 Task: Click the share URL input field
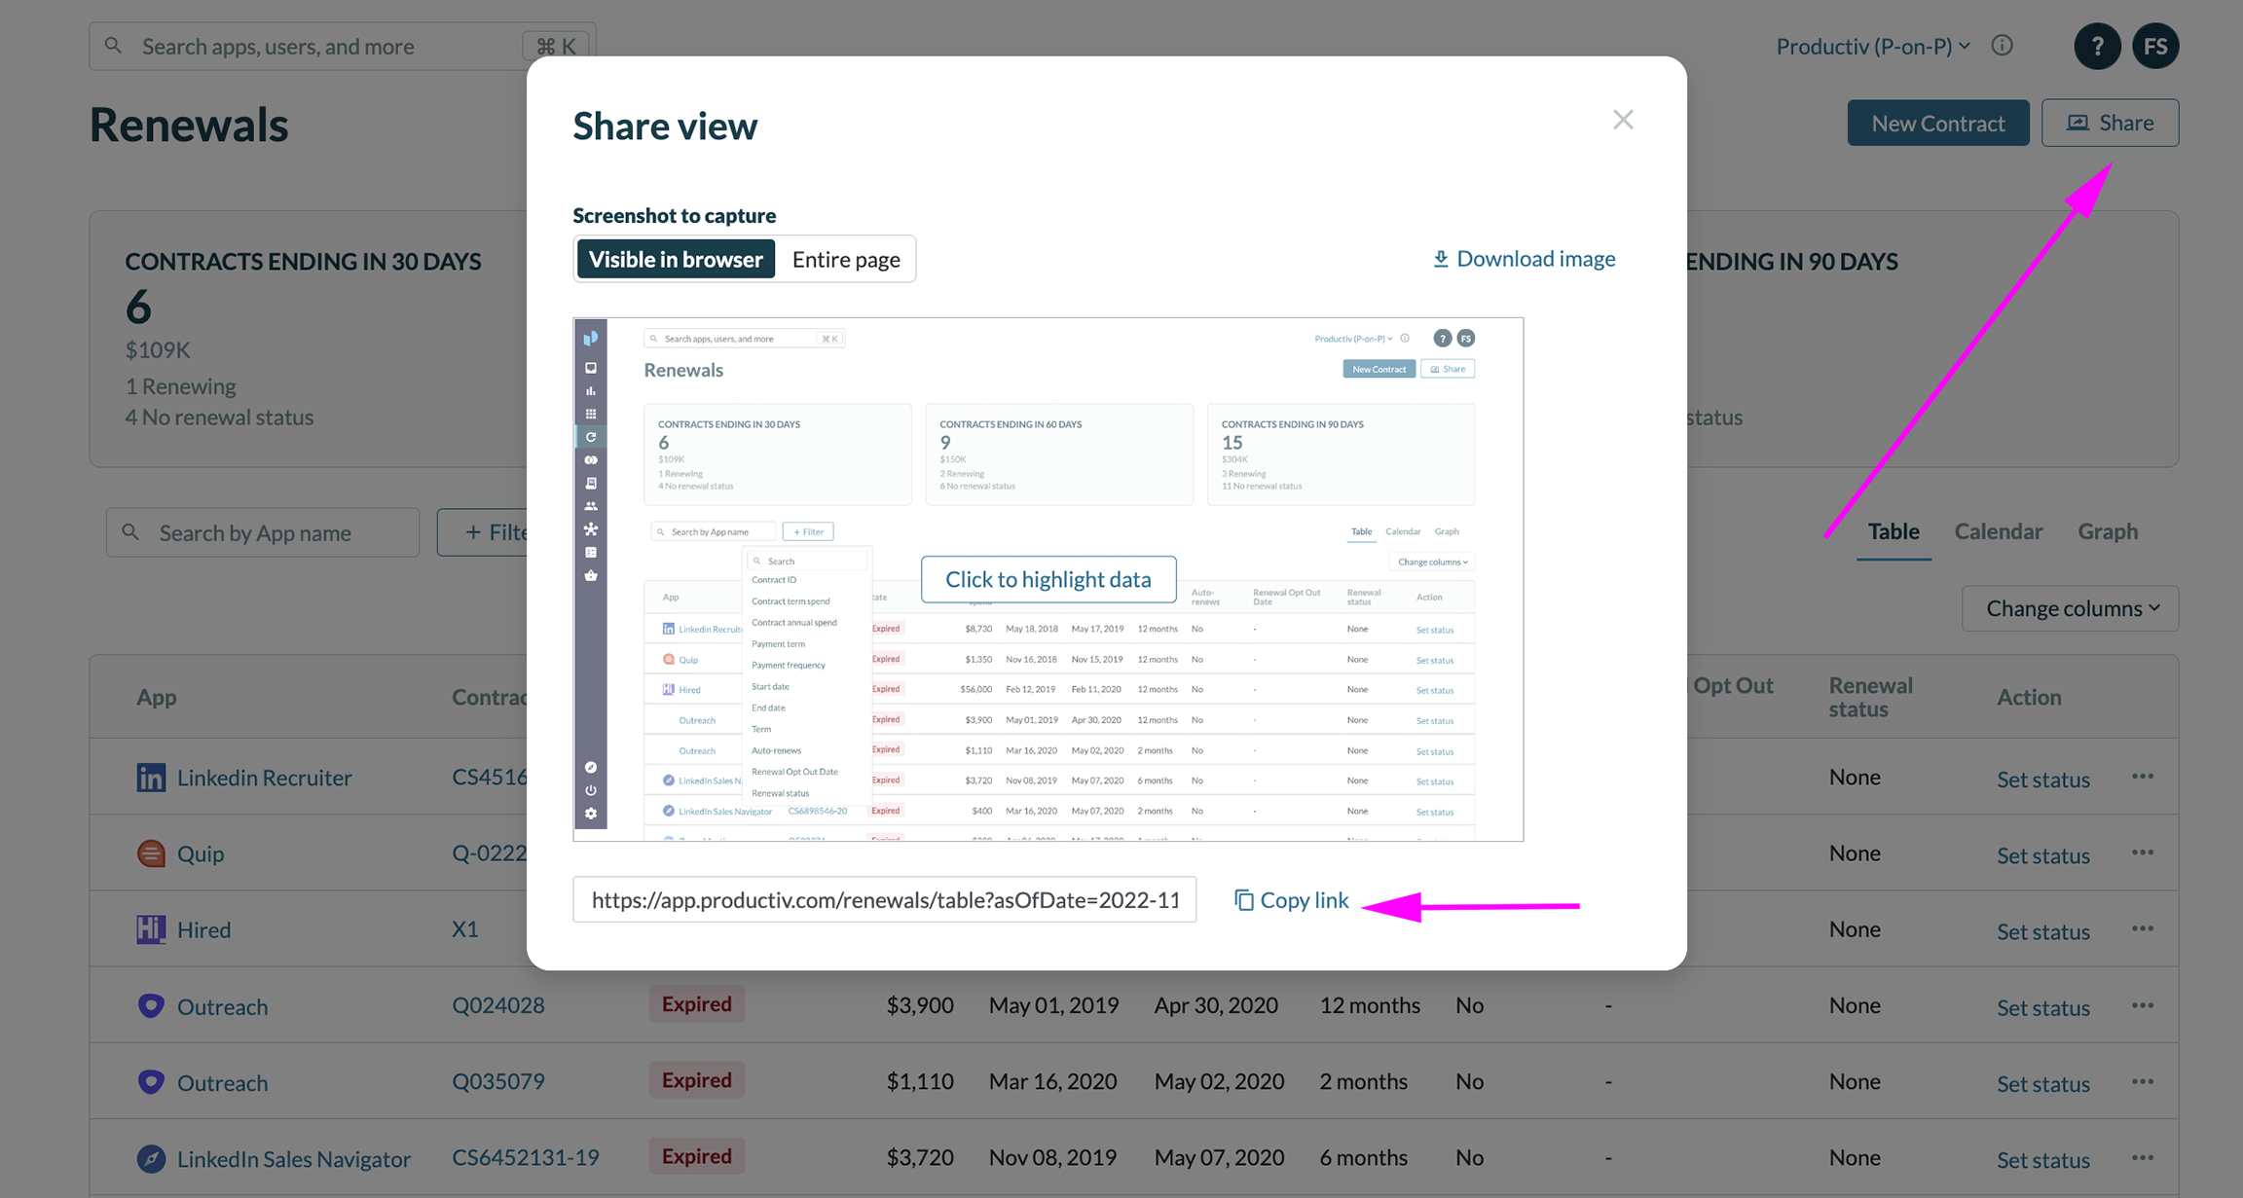click(x=884, y=899)
